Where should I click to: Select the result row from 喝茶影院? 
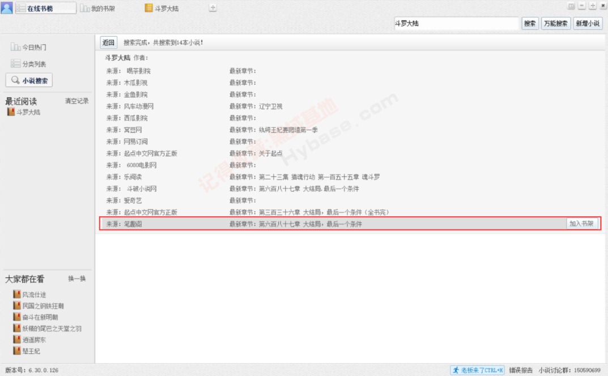click(x=350, y=71)
